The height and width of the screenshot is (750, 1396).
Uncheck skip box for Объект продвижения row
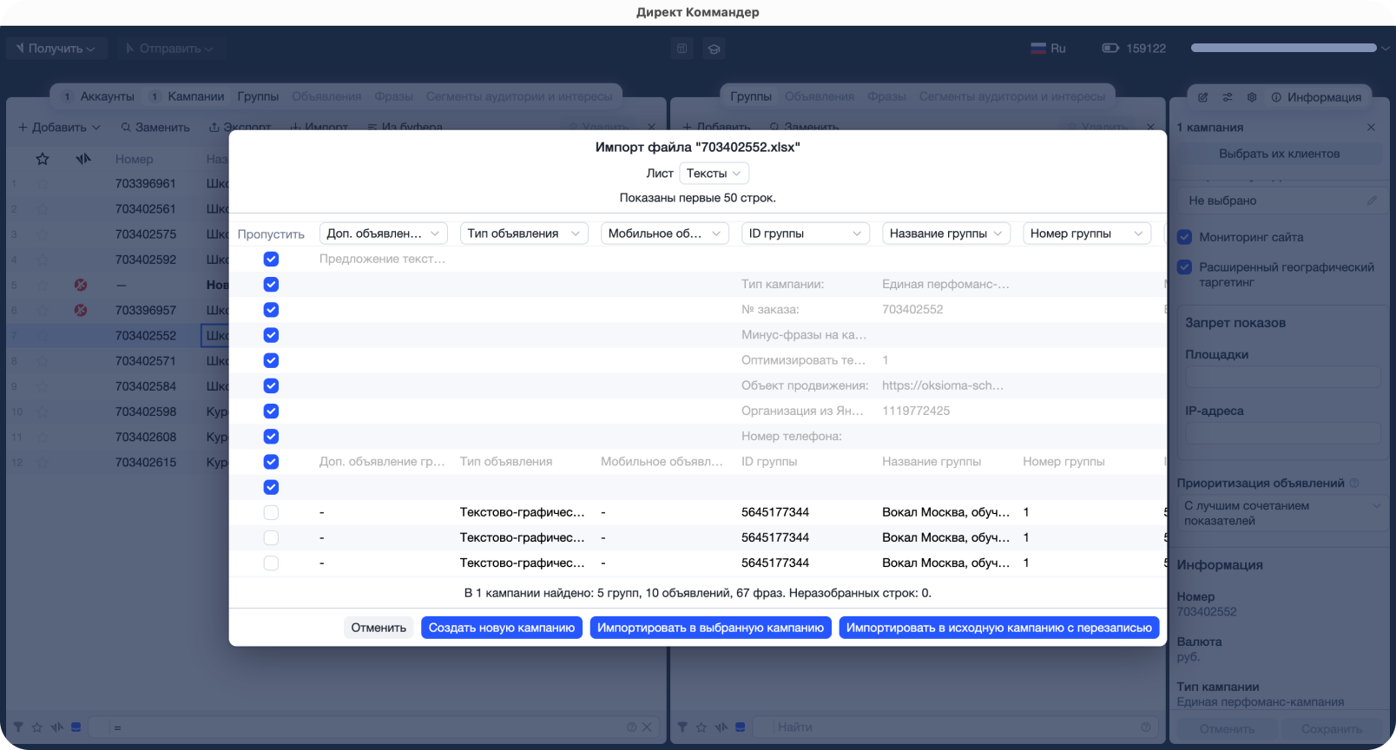point(271,386)
